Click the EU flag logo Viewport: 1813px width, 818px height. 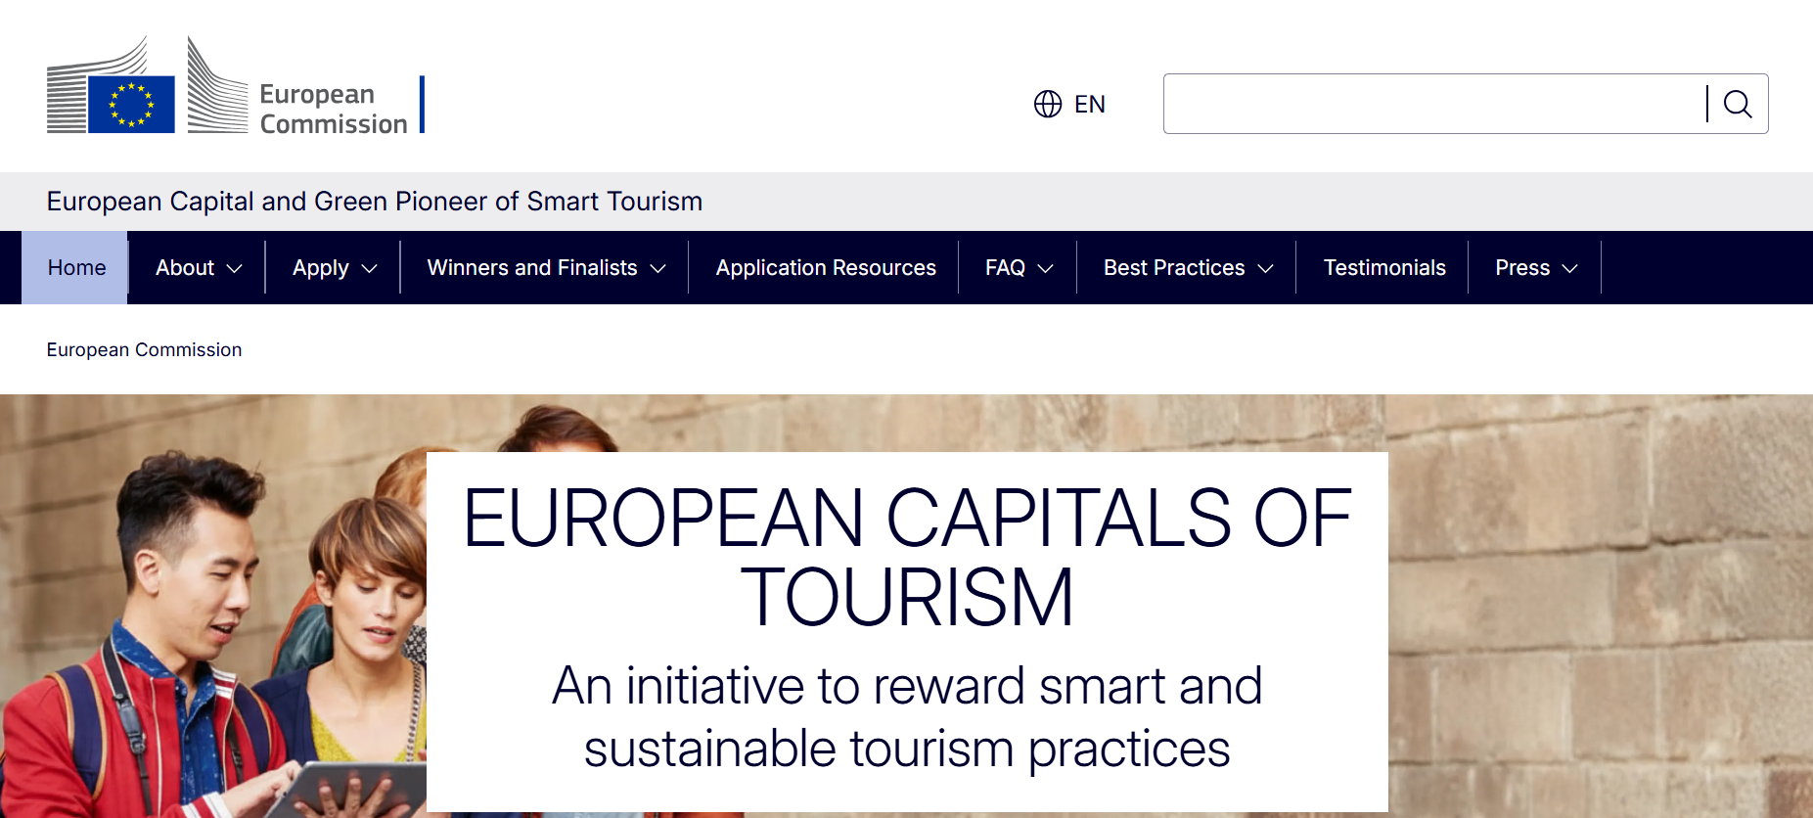click(x=131, y=105)
